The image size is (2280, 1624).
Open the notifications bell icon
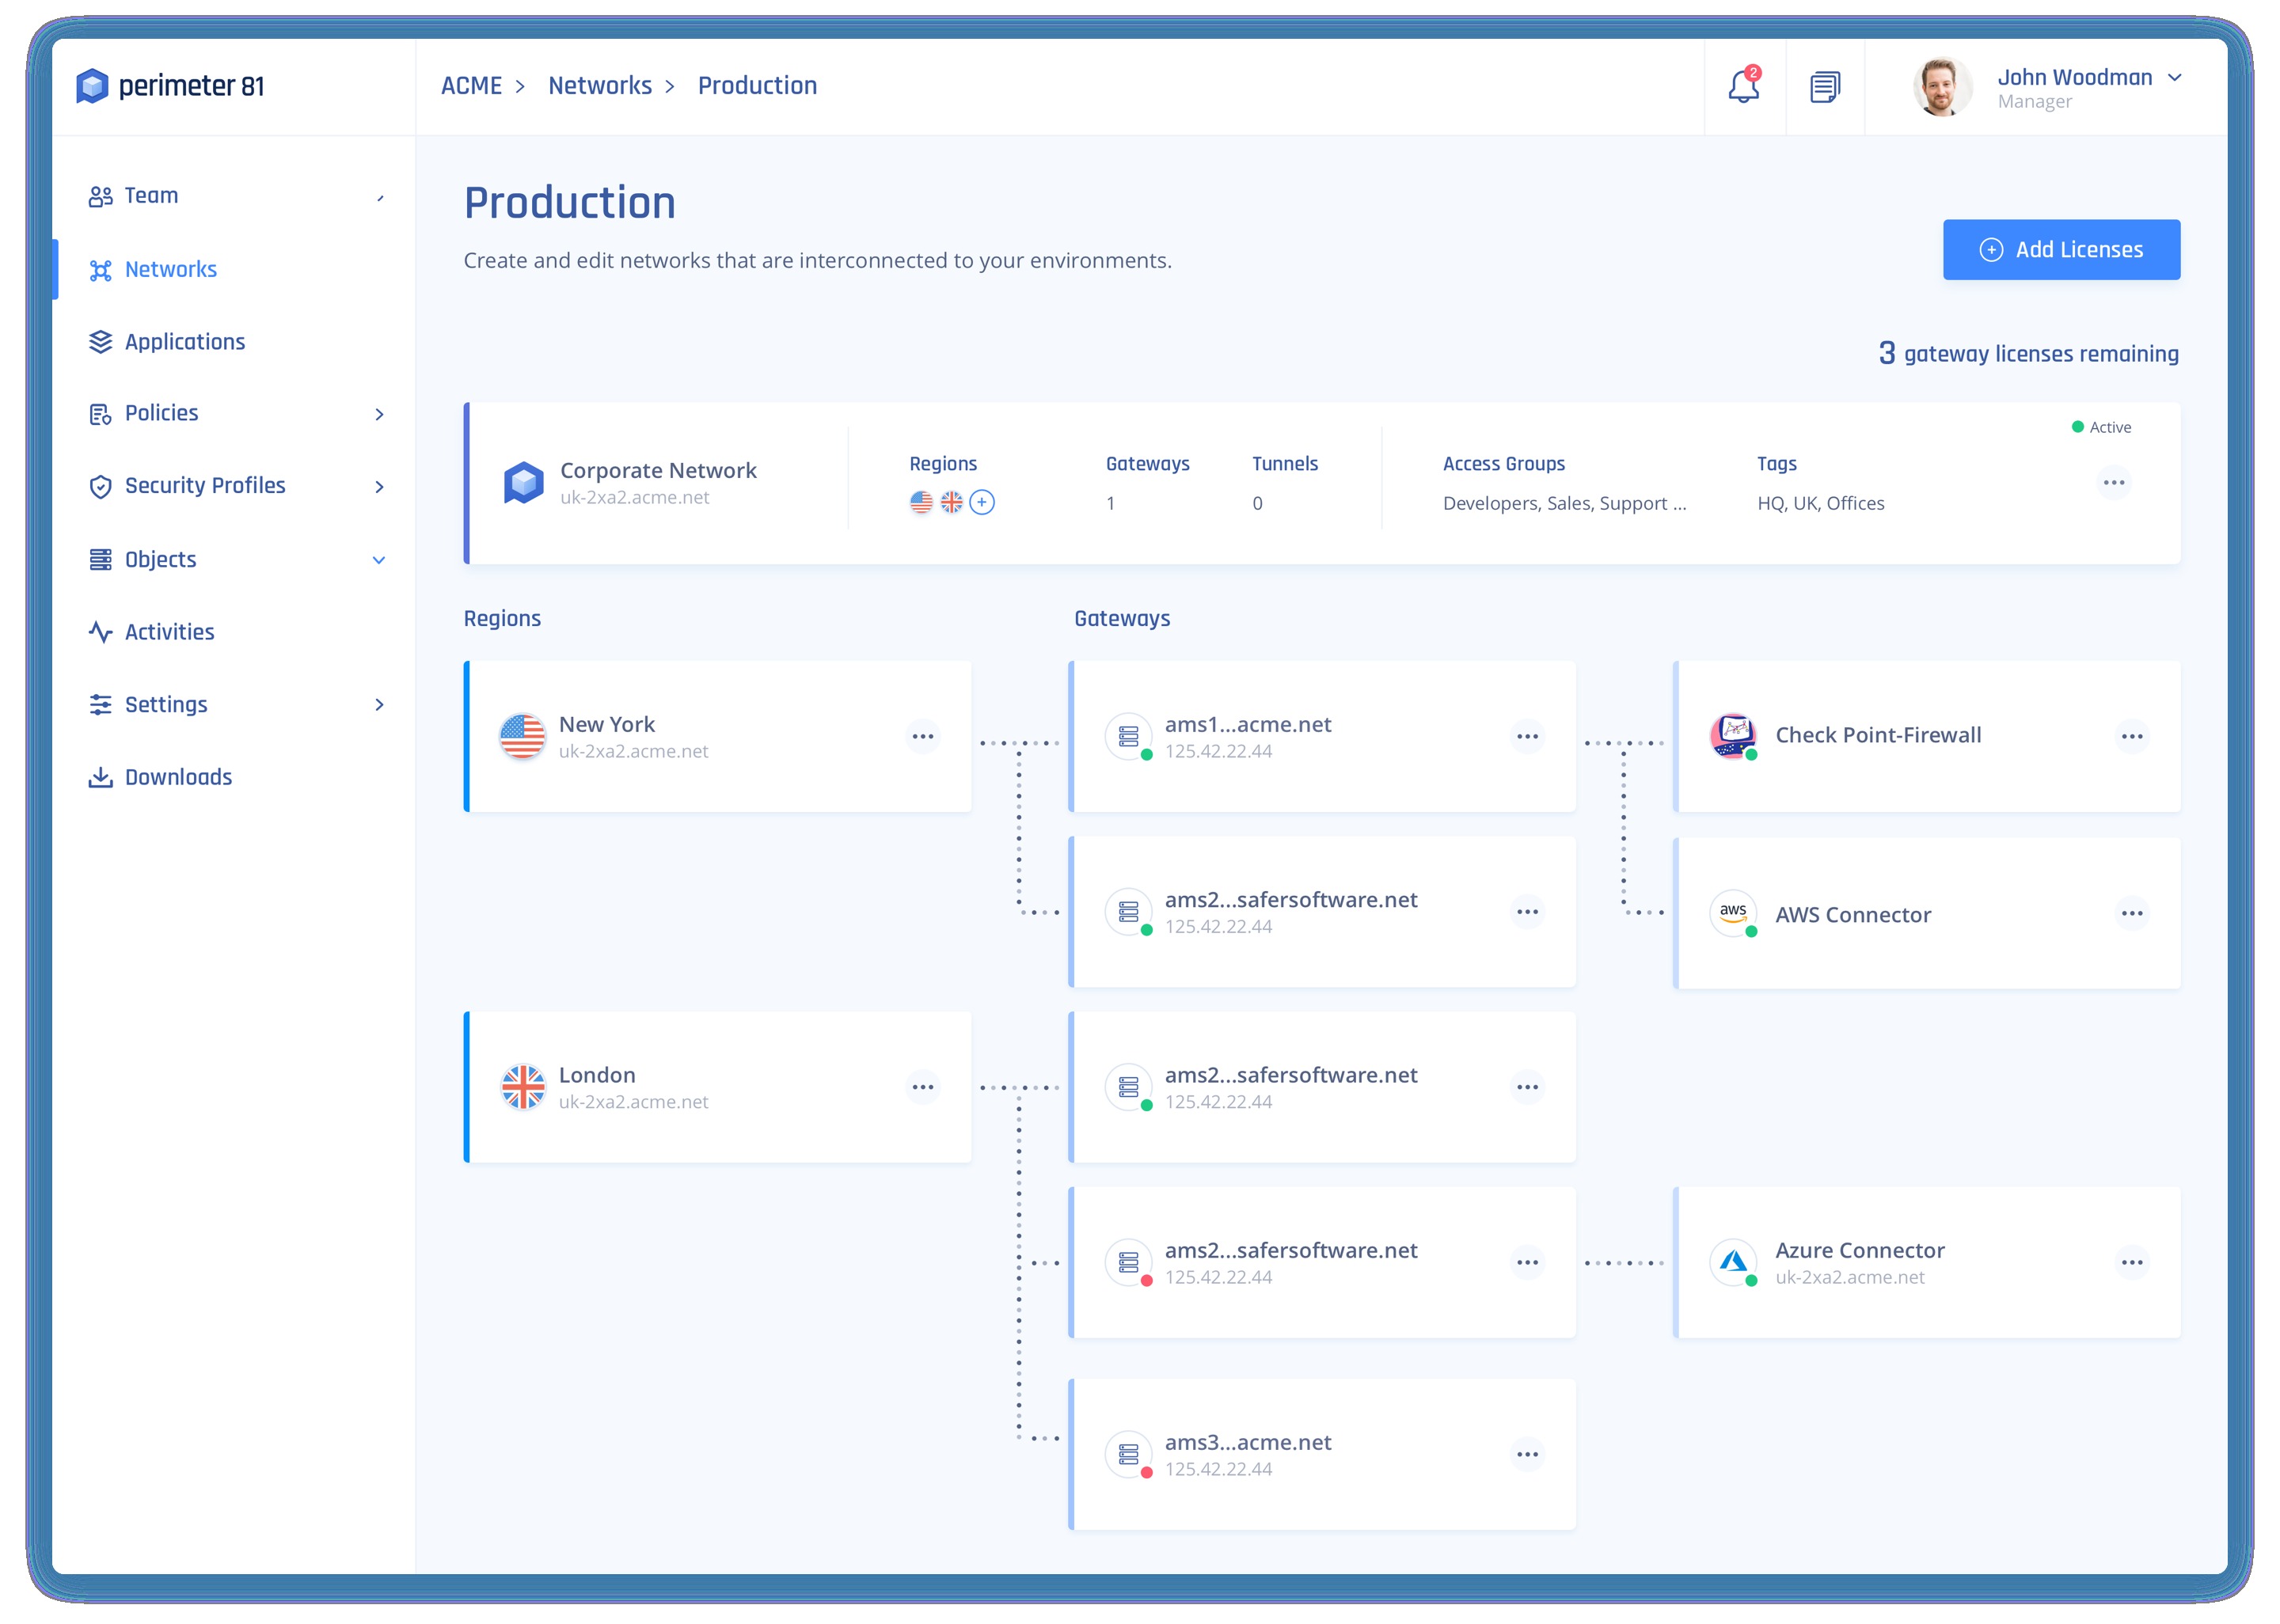(x=1744, y=86)
